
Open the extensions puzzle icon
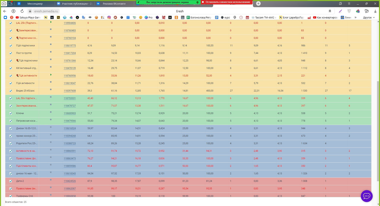367,11
